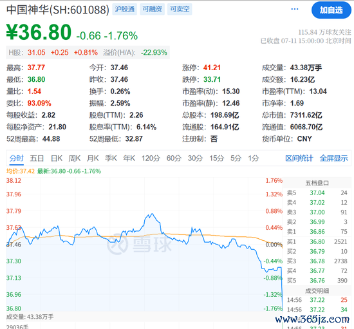Click the 115.84 万球友关注 follower count
354x329 pixels.
(324, 32)
